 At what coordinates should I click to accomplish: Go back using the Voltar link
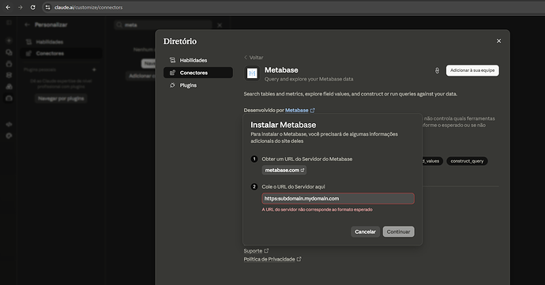point(254,58)
